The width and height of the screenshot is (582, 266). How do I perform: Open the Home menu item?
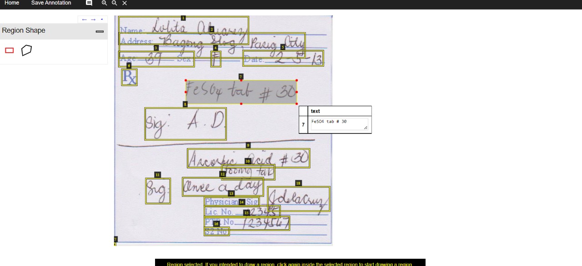click(x=12, y=3)
